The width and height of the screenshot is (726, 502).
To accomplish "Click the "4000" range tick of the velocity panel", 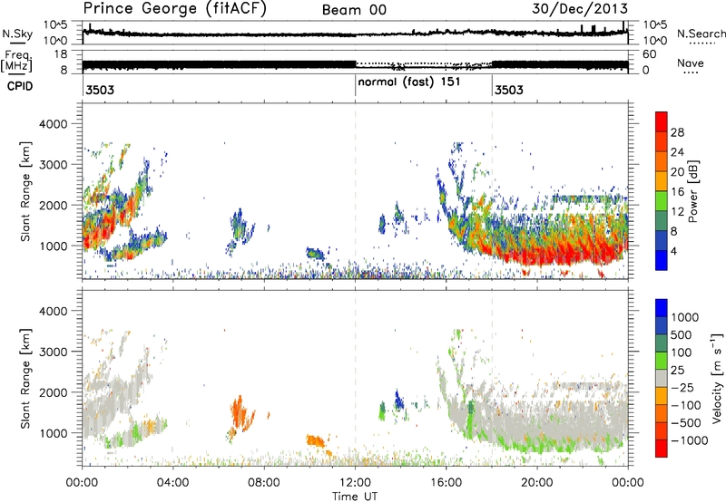I will [x=54, y=311].
